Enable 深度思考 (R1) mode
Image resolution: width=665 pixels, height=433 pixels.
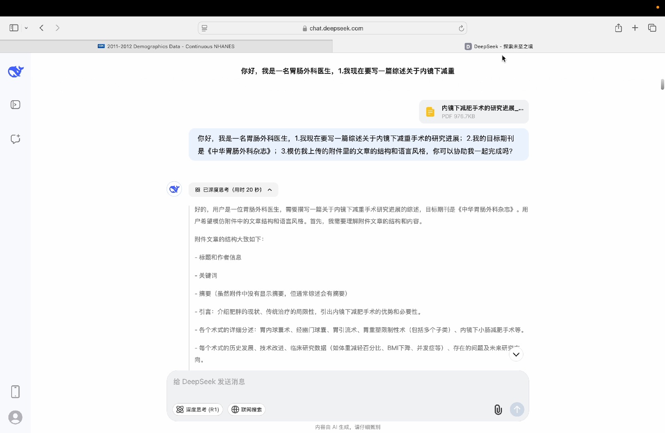[x=197, y=409]
